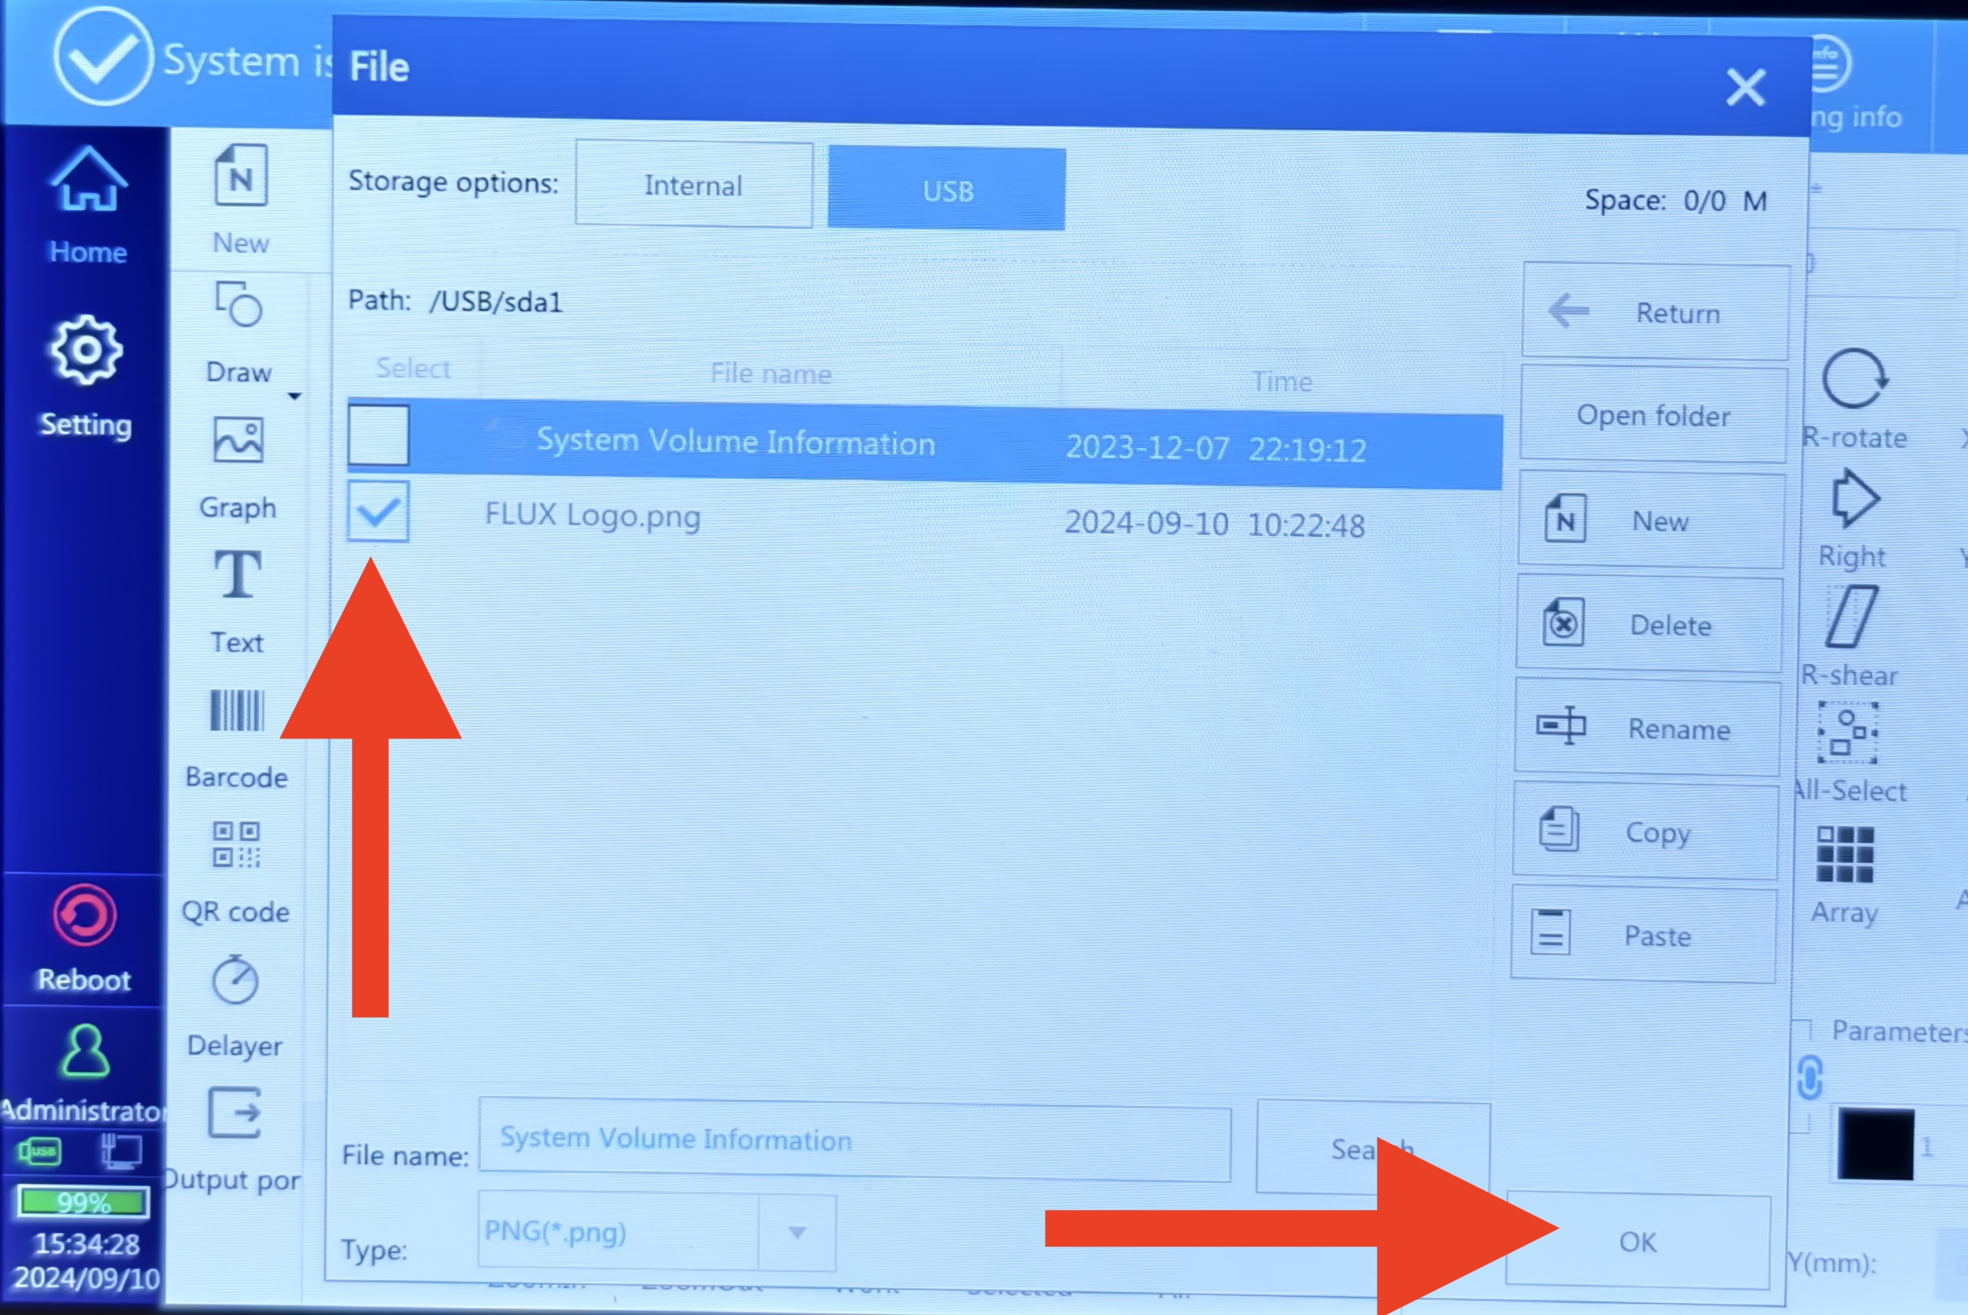
Task: Open the Setting gear icon
Action: 86,350
